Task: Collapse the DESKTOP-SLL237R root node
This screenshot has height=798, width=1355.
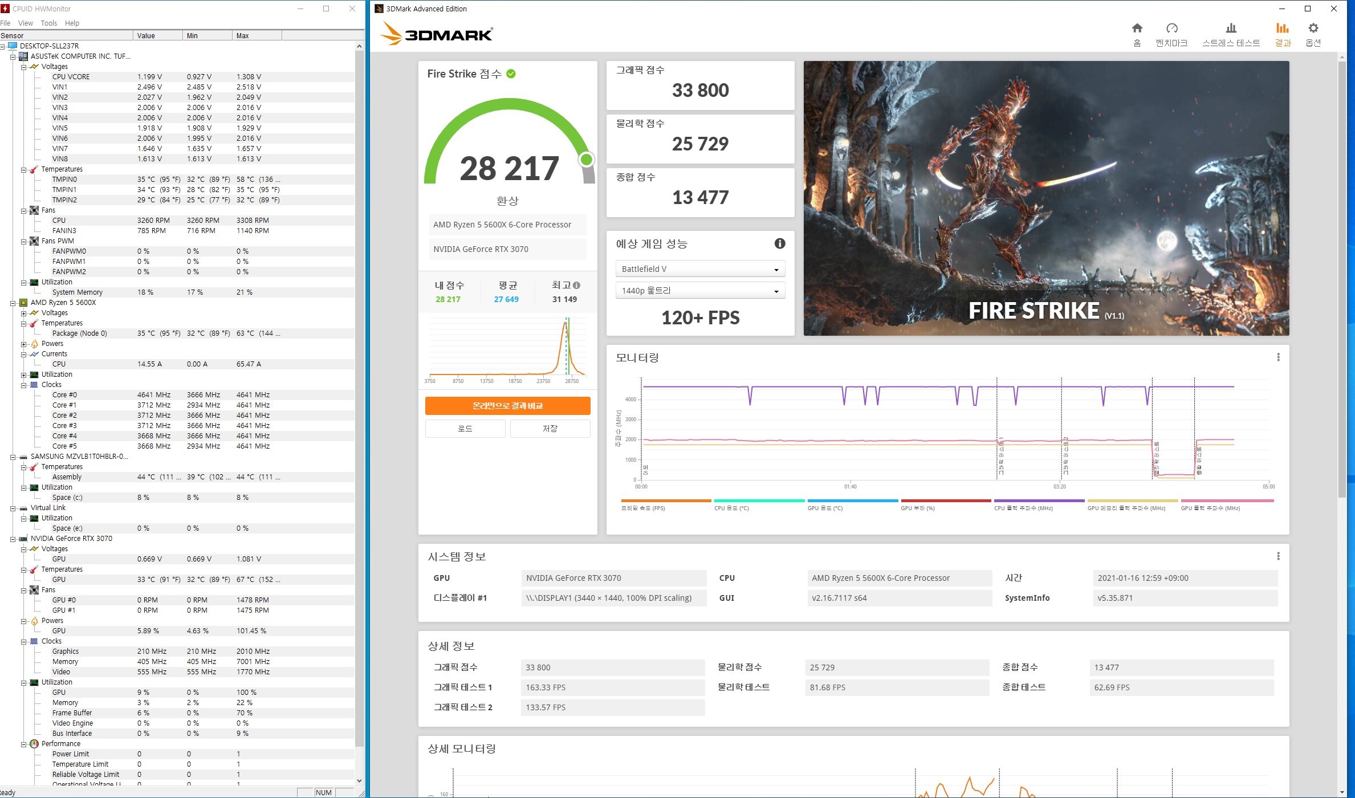Action: [2, 46]
